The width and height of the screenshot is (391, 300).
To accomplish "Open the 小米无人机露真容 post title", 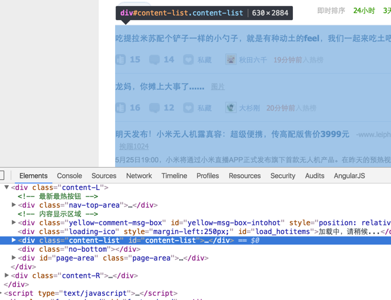I will [232, 134].
